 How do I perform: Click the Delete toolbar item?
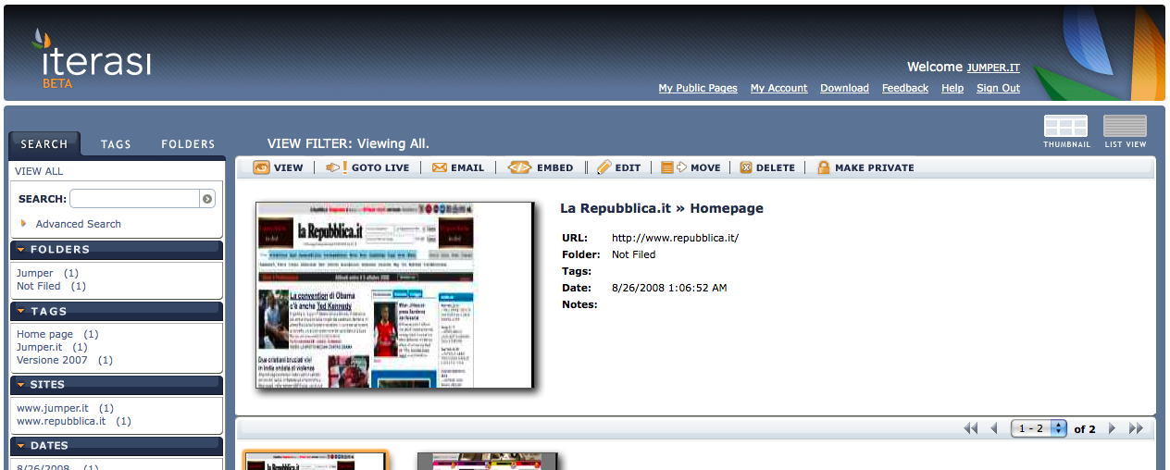[767, 167]
